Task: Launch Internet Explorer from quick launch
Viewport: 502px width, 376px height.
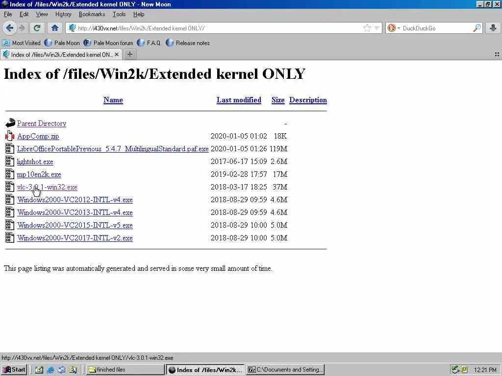Action: tap(50, 370)
